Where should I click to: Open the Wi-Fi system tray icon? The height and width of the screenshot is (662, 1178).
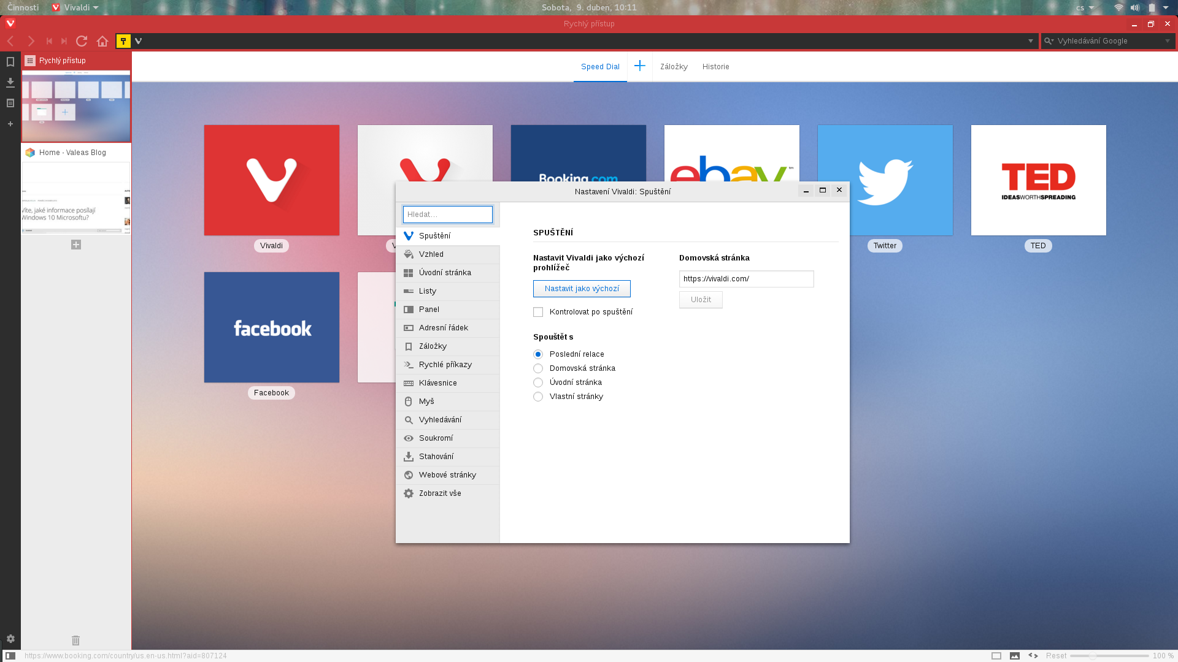[x=1118, y=8]
